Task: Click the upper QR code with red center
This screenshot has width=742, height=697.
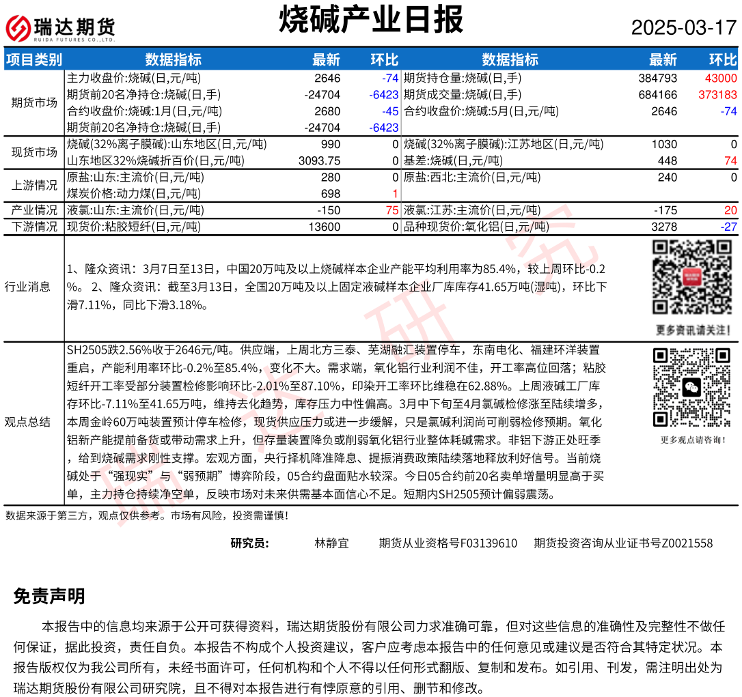Action: pos(692,277)
